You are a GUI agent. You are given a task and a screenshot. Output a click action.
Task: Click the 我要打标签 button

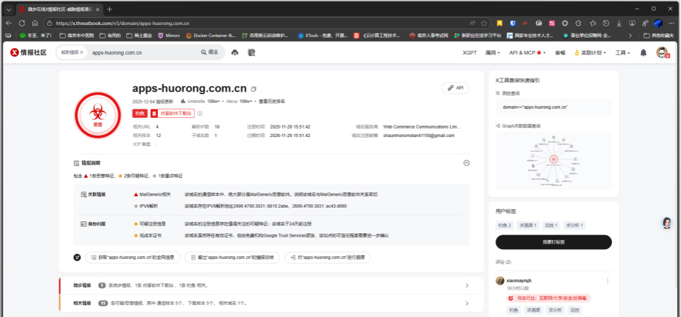click(553, 242)
